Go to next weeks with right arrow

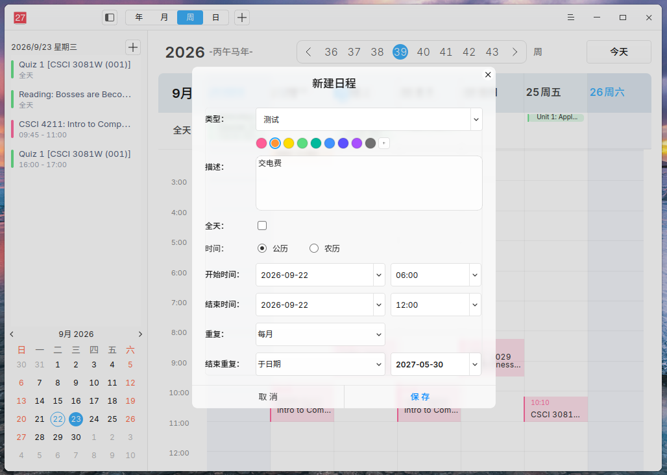pyautogui.click(x=515, y=52)
